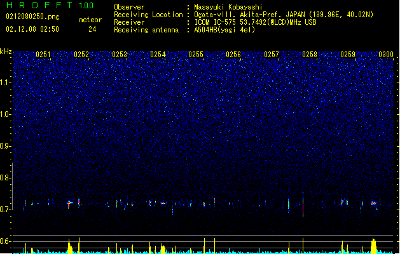Click observer name Masayuki Kobayashi
This screenshot has height=254, width=400.
click(x=228, y=7)
